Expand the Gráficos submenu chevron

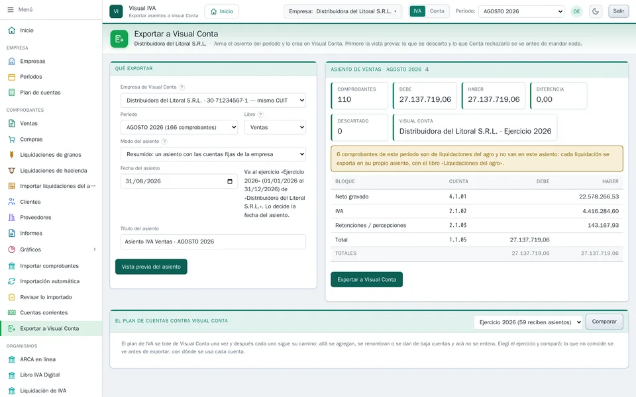(95, 249)
